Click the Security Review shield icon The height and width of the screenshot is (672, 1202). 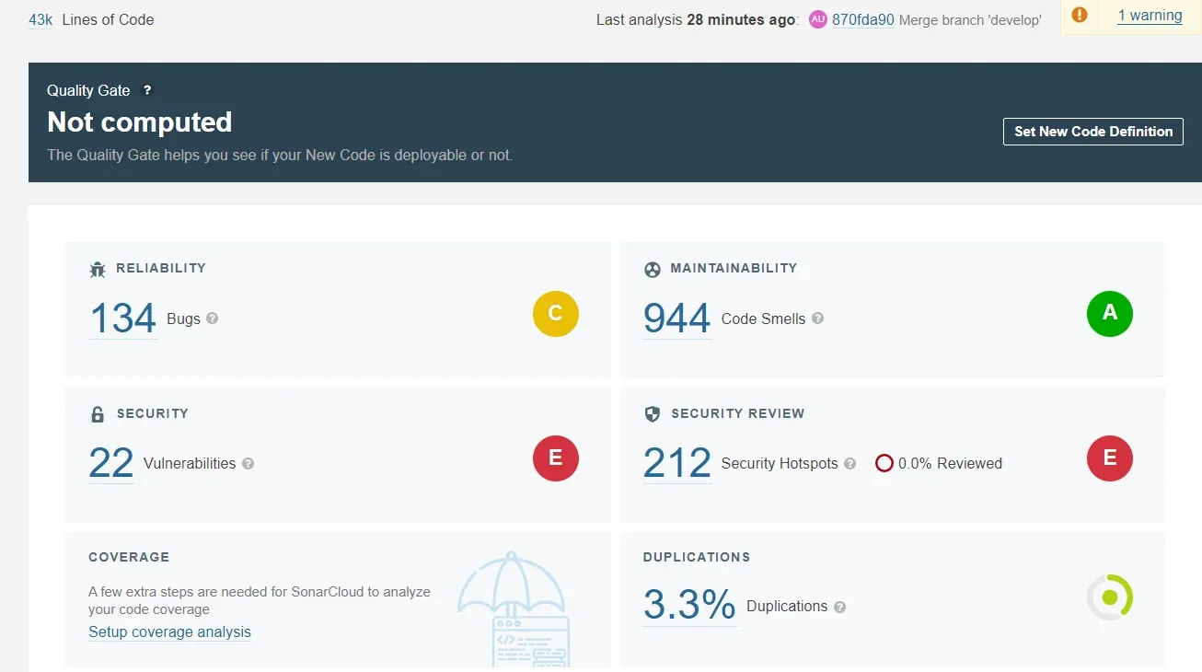tap(652, 414)
